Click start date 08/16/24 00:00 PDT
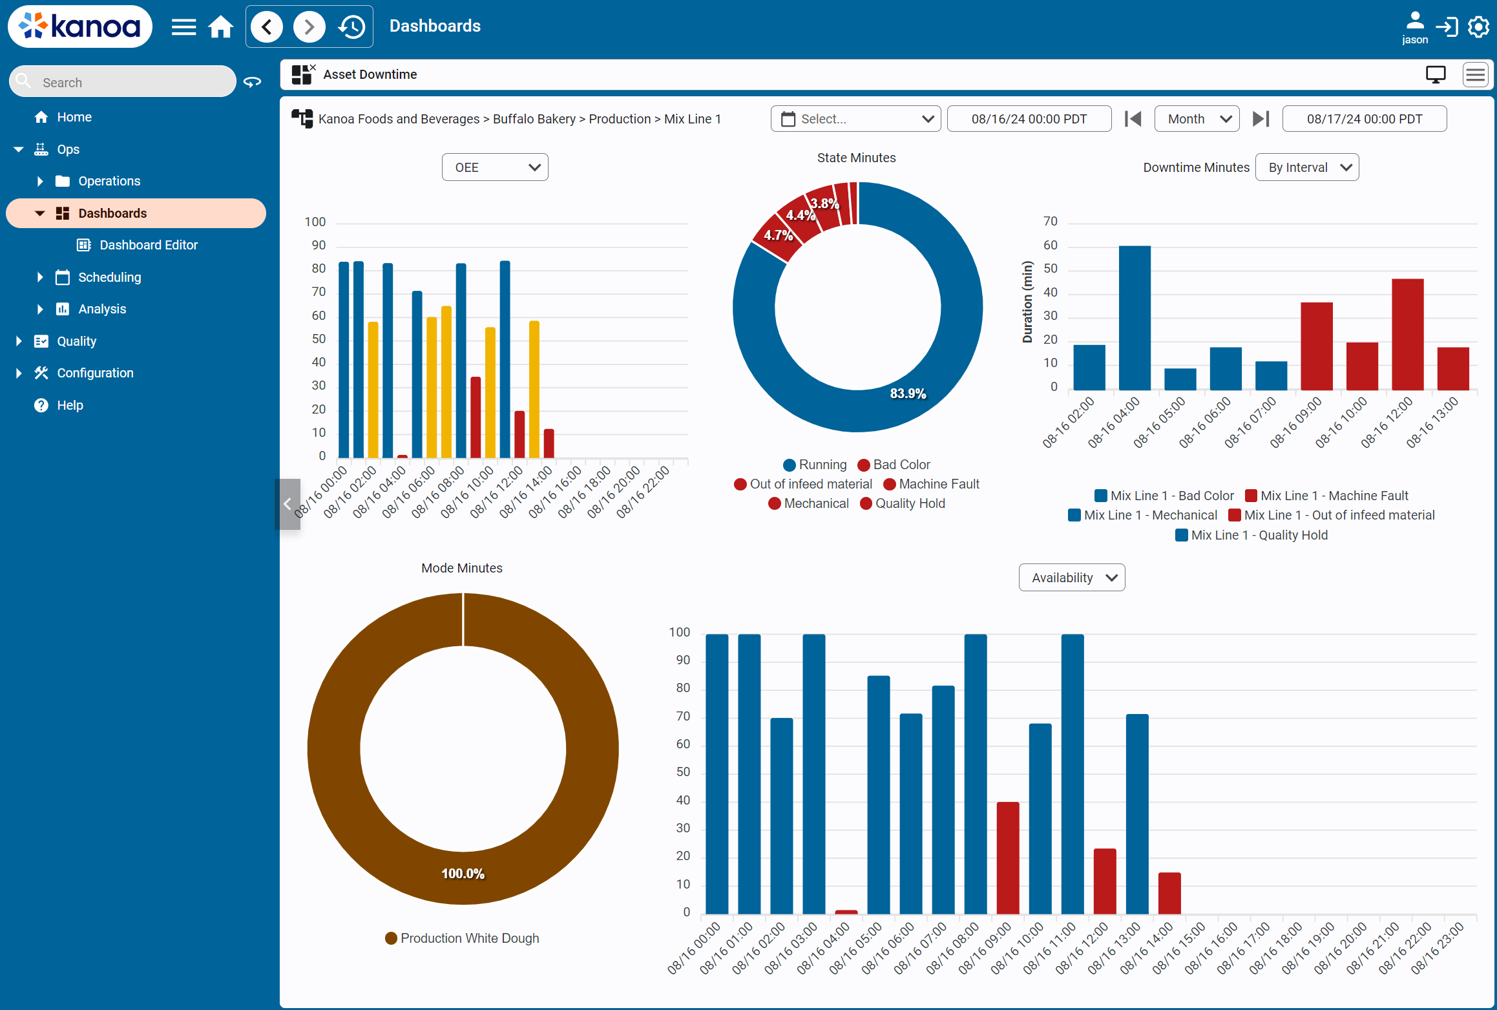1497x1010 pixels. click(x=1029, y=119)
